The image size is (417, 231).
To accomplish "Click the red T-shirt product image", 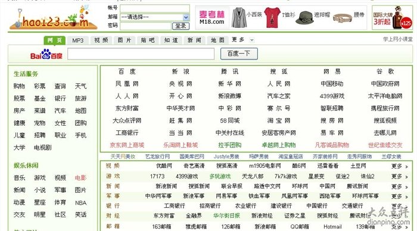I will click(273, 17).
